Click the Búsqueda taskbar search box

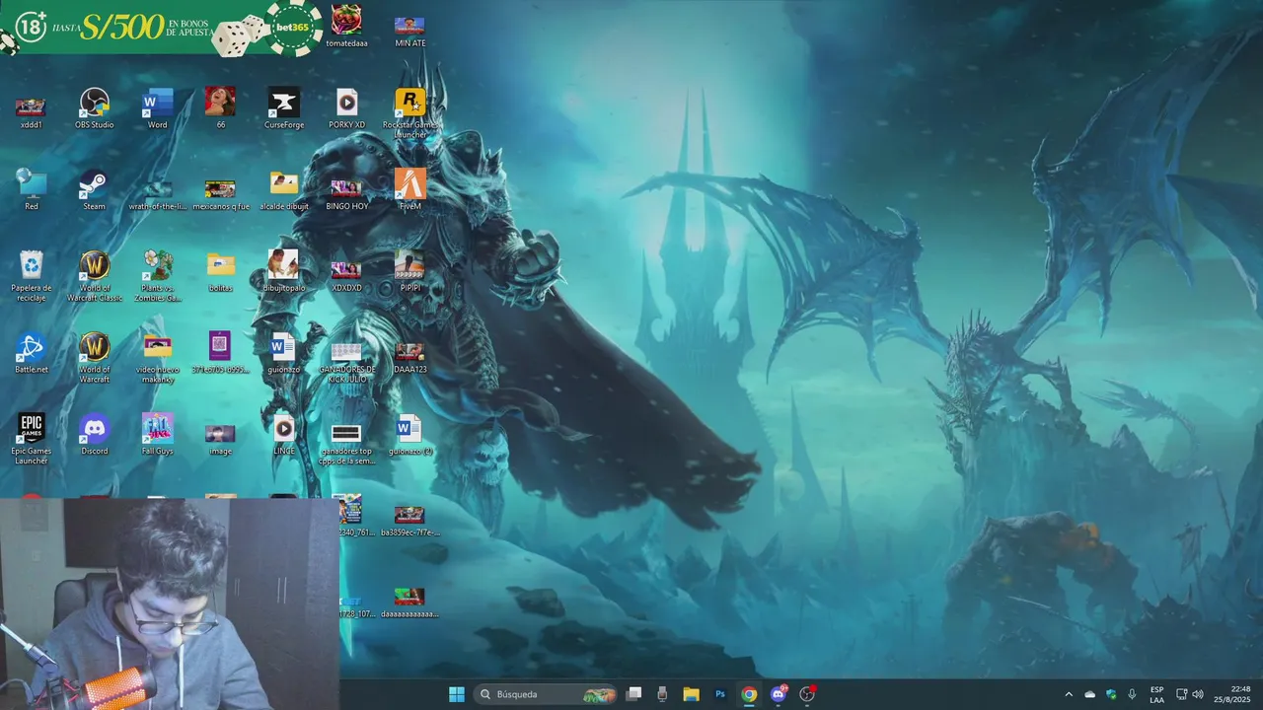(546, 694)
